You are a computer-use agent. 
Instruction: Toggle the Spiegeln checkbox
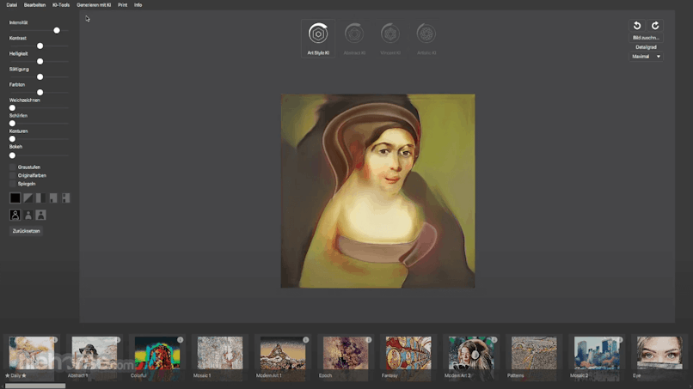coord(12,184)
